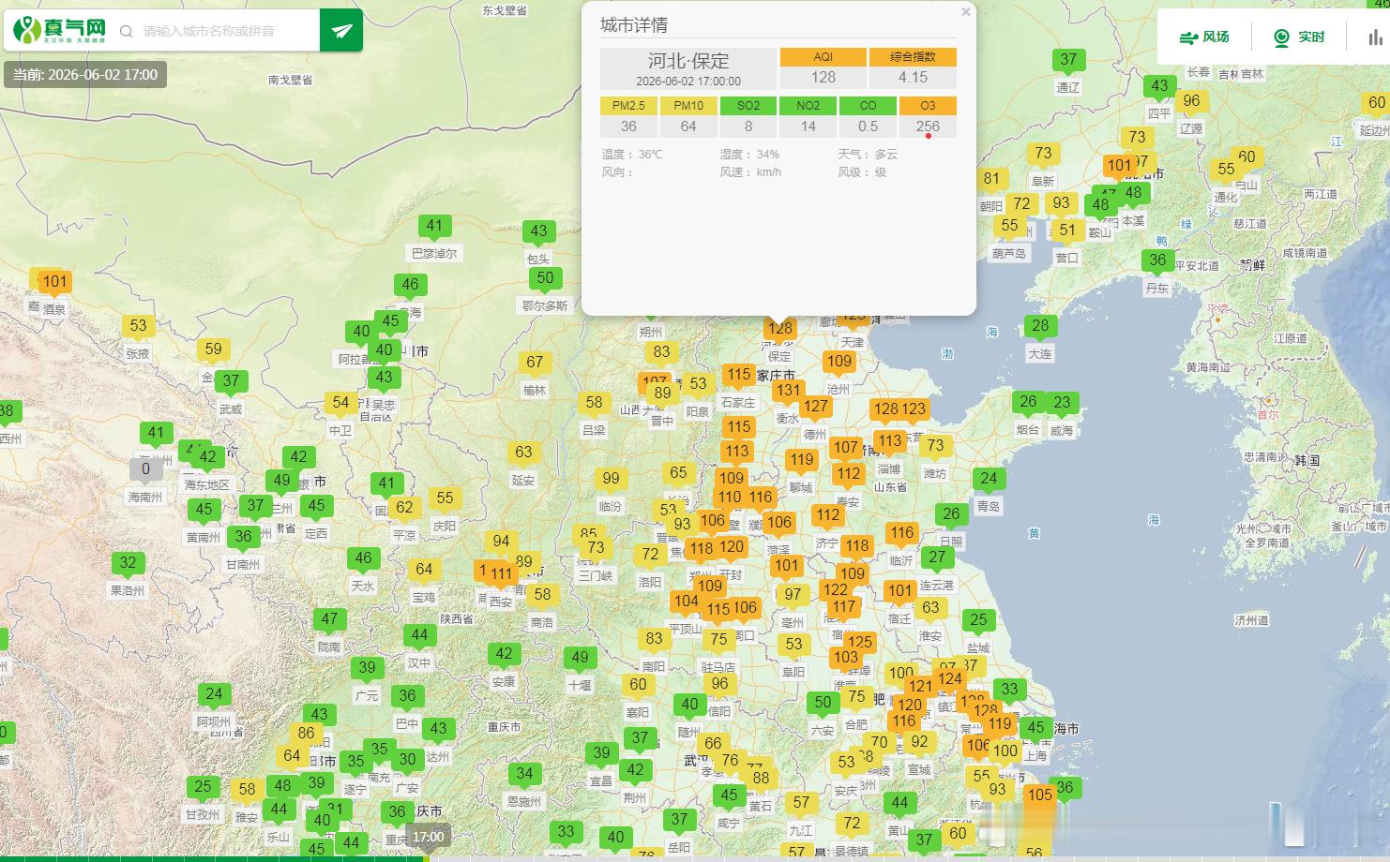This screenshot has height=862, width=1390.
Task: Click the 32 marker above 果洛州
Action: point(128,563)
